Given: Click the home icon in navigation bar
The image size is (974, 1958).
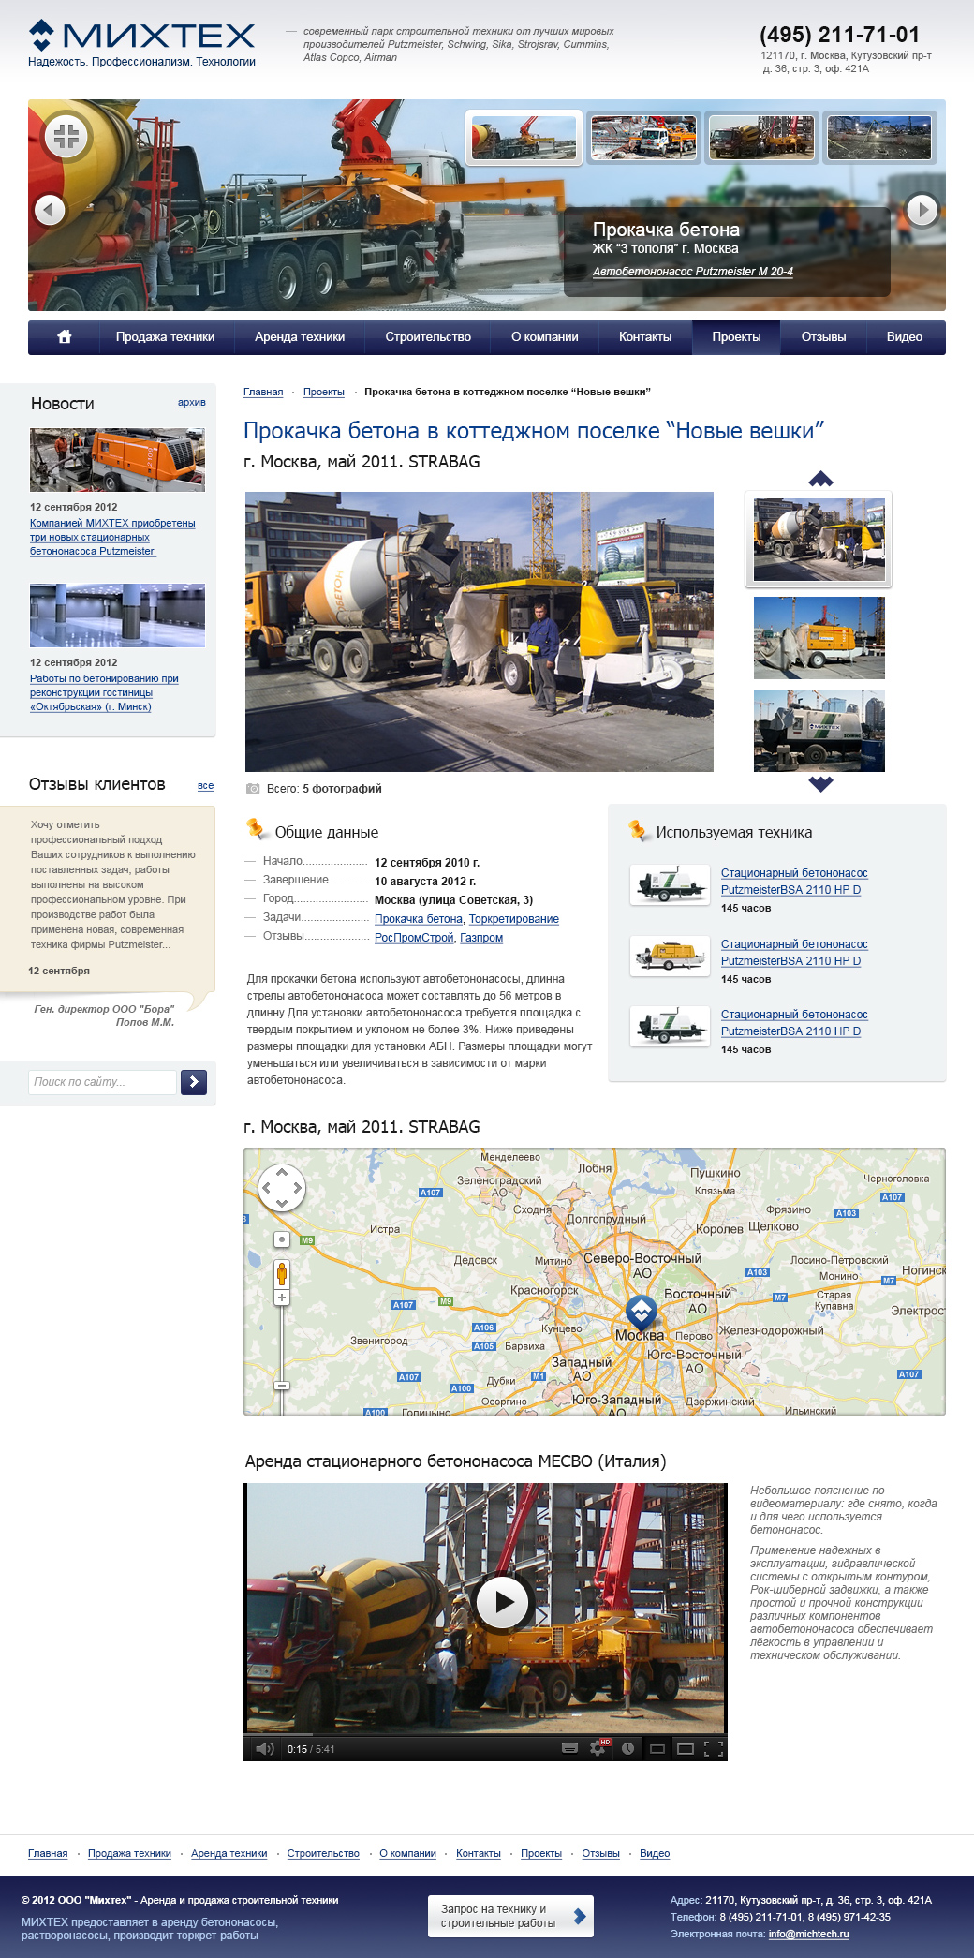Looking at the screenshot, I should tap(65, 337).
